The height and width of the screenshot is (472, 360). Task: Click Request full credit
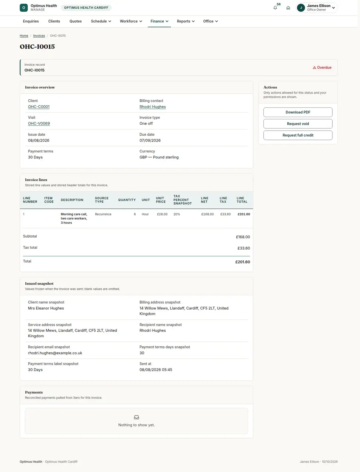click(298, 135)
